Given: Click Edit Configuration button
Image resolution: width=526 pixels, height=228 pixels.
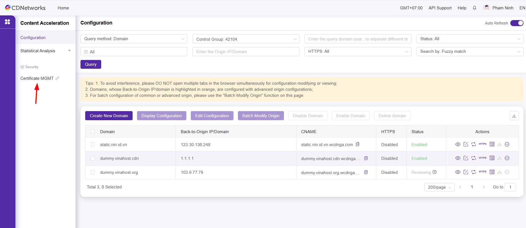Looking at the screenshot, I should 212,116.
